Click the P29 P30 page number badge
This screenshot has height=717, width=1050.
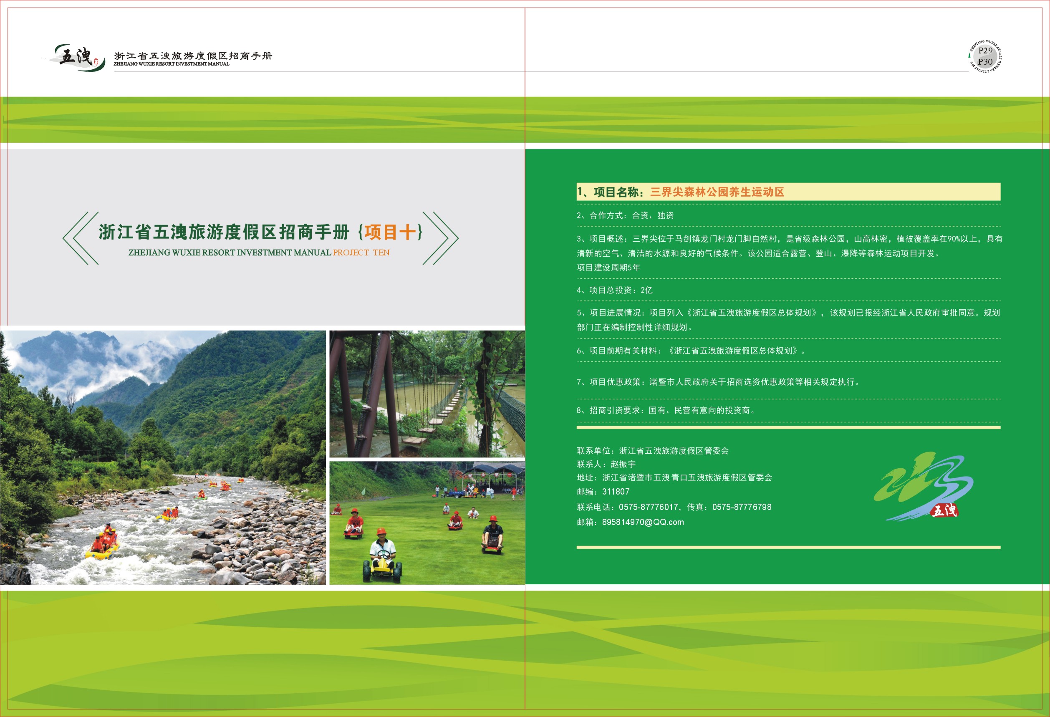click(985, 56)
